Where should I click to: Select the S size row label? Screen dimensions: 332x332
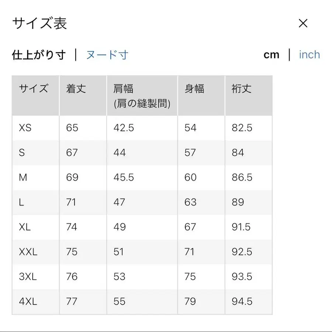pyautogui.click(x=22, y=153)
